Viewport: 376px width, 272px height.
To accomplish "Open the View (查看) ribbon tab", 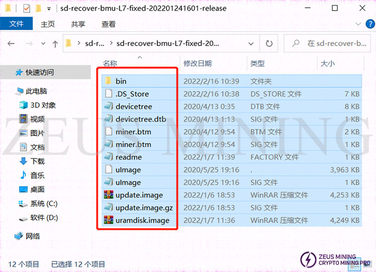I will coord(108,24).
